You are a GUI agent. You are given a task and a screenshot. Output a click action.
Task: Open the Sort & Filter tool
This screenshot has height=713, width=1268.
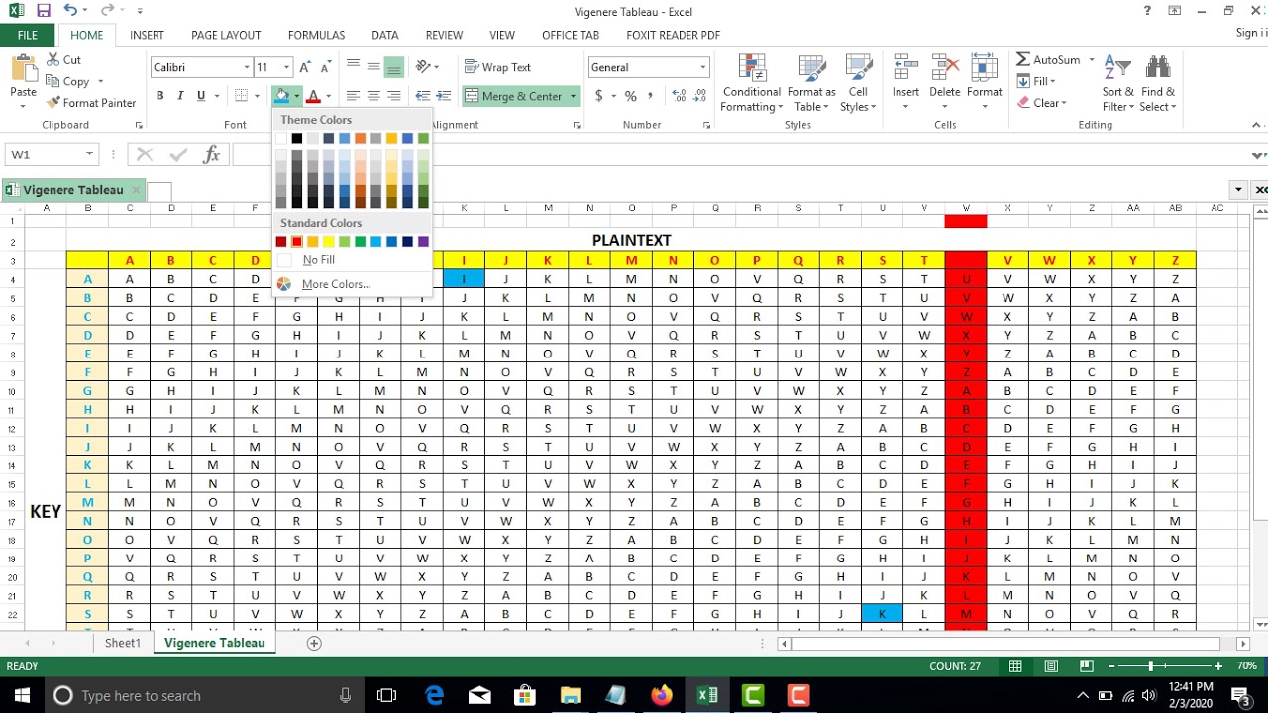point(1117,69)
